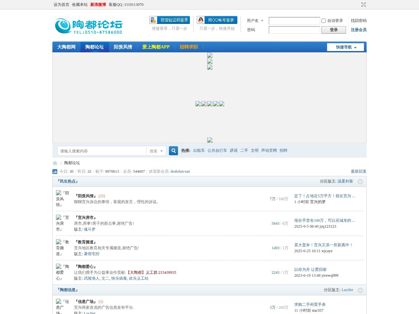This screenshot has height=314, width=419.
Task: Click moderator link 温柔剑客
Action: (345, 181)
